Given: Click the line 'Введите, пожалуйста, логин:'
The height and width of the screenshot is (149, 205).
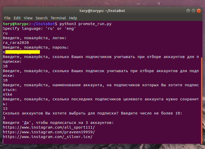Looking at the screenshot, I should pyautogui.click(x=35, y=38).
